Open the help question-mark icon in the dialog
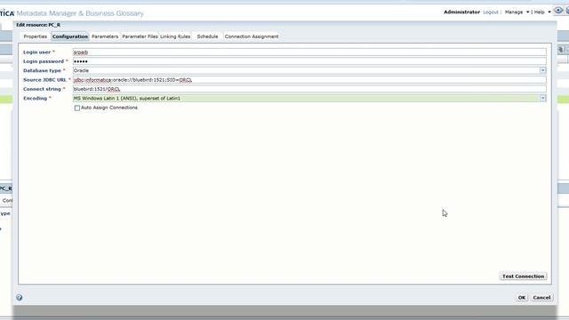The image size is (569, 320). tap(20, 298)
